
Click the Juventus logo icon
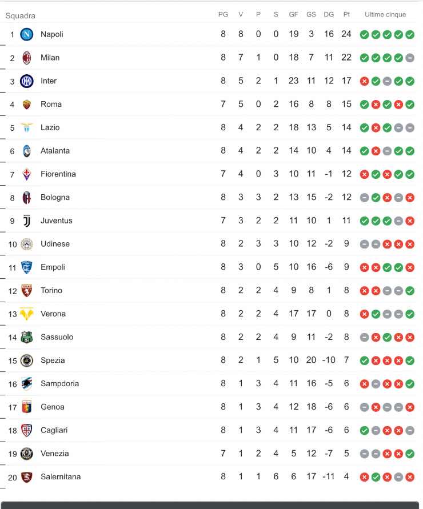pos(27,221)
